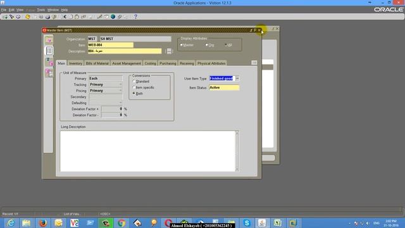Switch to the Main tab
This screenshot has height=228, width=405.
[61, 63]
